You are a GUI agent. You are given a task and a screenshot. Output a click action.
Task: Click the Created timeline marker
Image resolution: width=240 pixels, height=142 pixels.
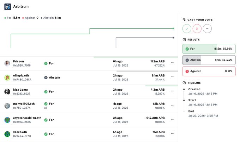point(184,89)
